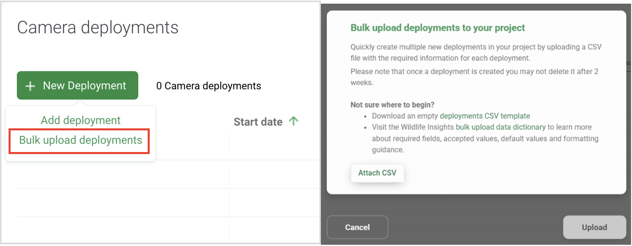Click the Start date column header
Viewport: 632px width, 246px height.
[x=258, y=122]
